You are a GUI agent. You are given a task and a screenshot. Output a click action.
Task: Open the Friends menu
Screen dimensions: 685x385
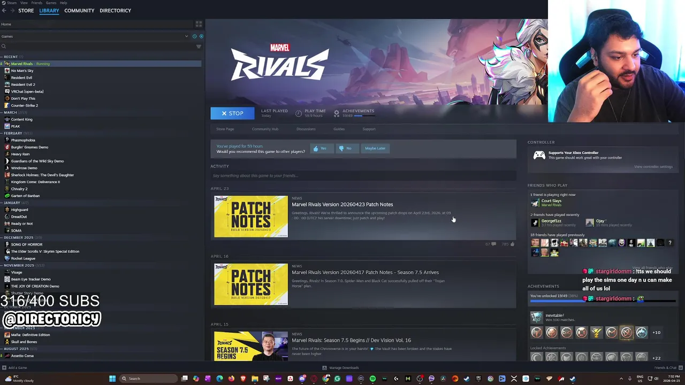37,3
